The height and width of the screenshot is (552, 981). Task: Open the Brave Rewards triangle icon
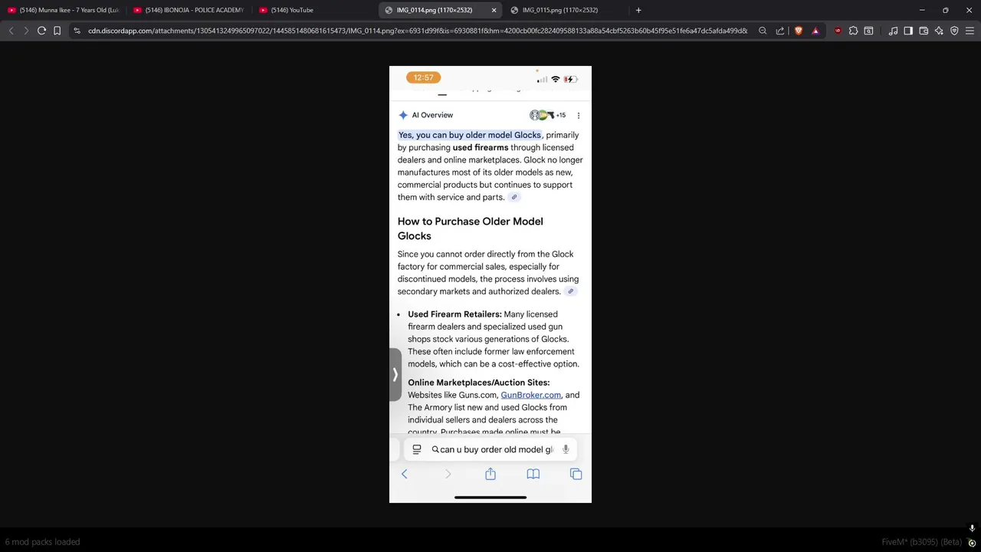[x=815, y=31]
